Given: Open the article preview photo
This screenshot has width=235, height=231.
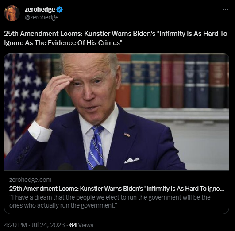Looking at the screenshot, I should [x=116, y=112].
